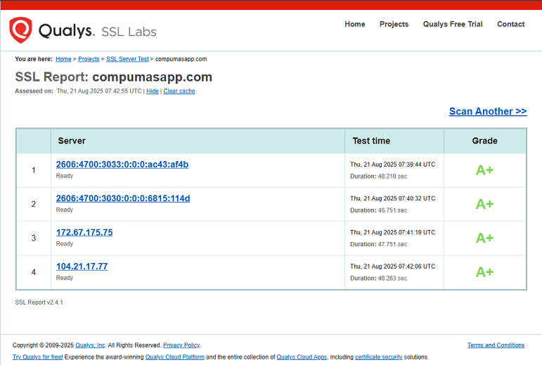Click Try Qualys for free link

38,357
